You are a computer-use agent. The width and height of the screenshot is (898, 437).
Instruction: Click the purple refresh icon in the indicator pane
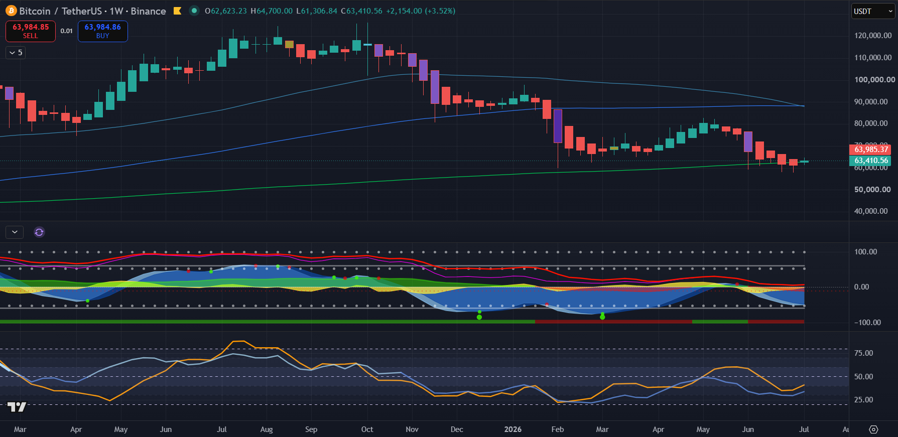39,232
